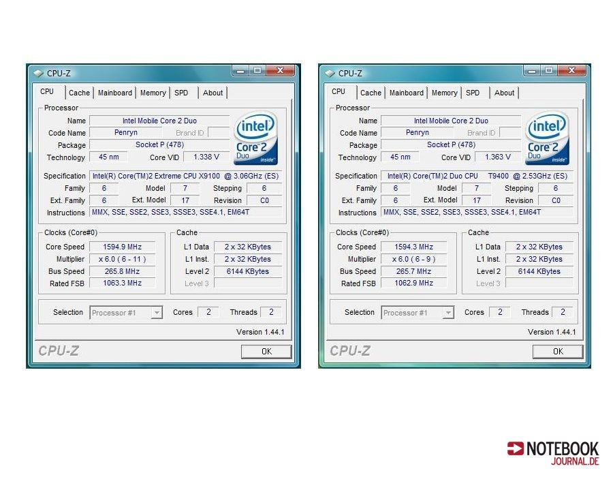Expand Processor #1 dropdown in left window
613x477 pixels.
[x=157, y=312]
